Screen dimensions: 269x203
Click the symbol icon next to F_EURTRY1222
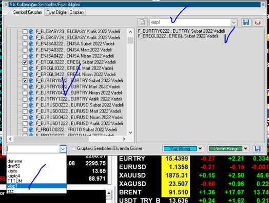31,99
